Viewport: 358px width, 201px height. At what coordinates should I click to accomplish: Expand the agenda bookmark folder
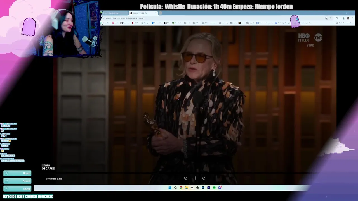point(250,23)
